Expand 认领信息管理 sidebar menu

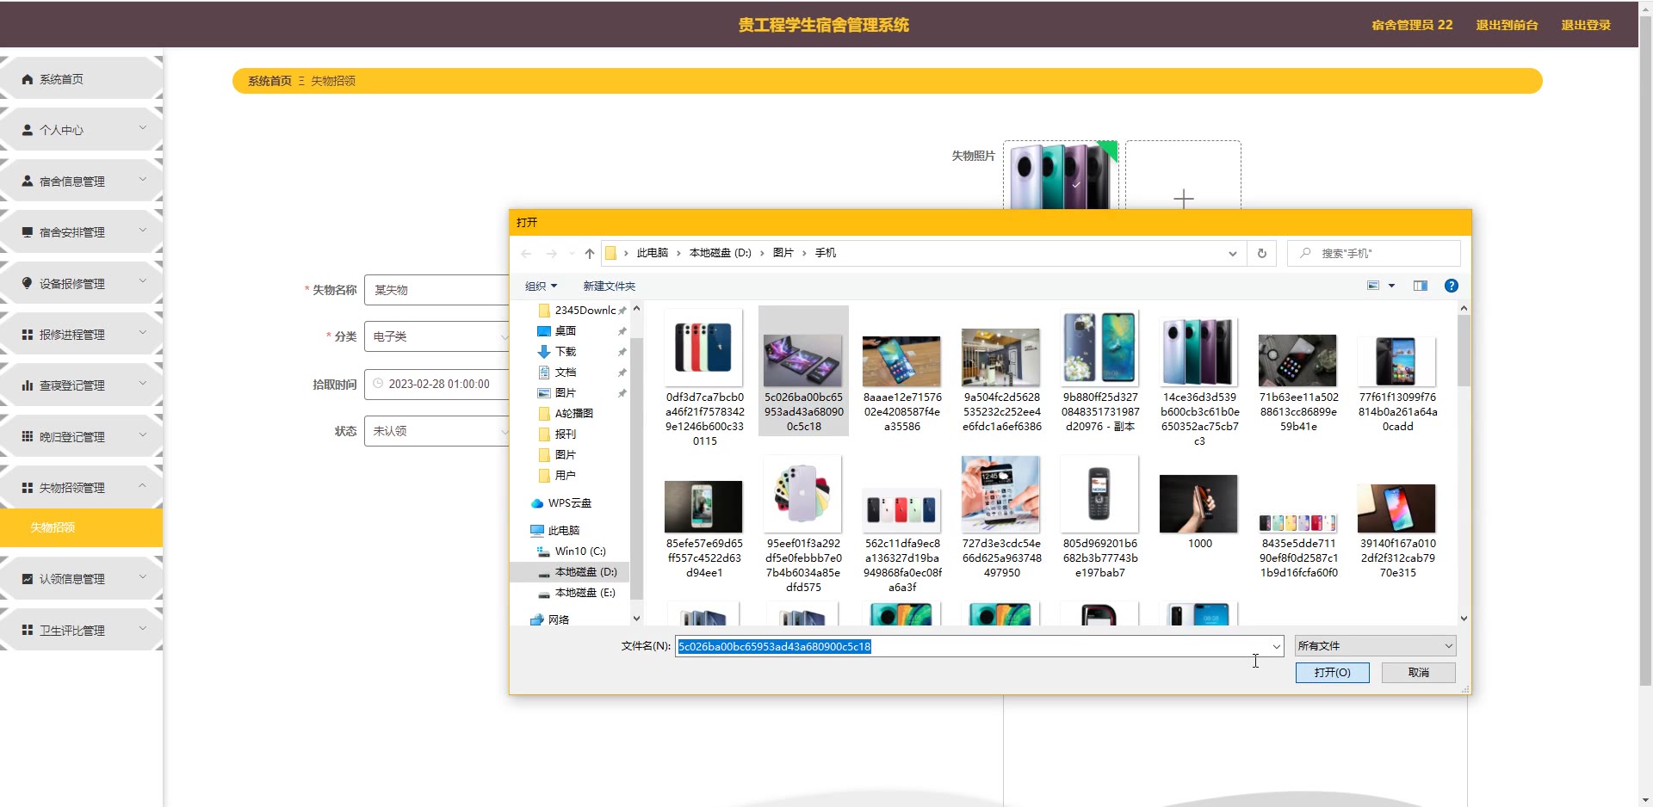click(81, 579)
